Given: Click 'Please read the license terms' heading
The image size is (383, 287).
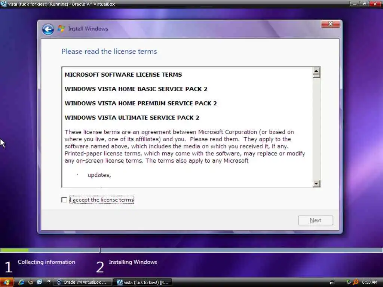Looking at the screenshot, I should (109, 52).
